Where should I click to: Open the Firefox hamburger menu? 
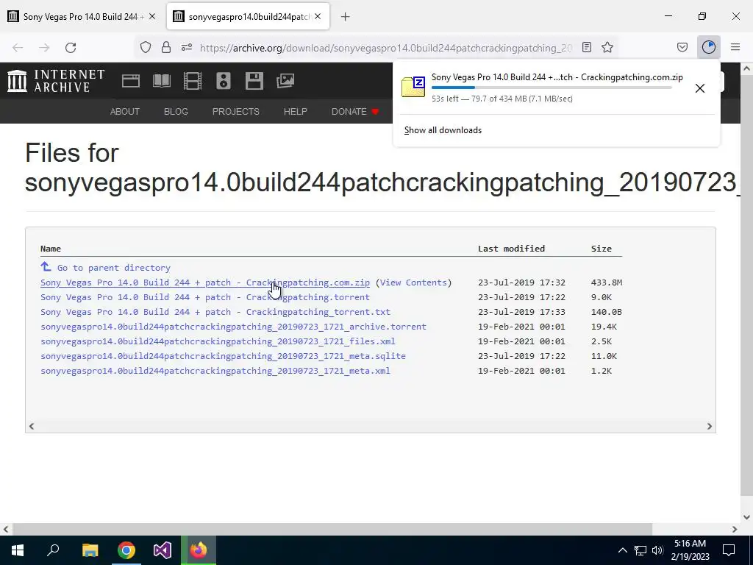click(x=735, y=47)
